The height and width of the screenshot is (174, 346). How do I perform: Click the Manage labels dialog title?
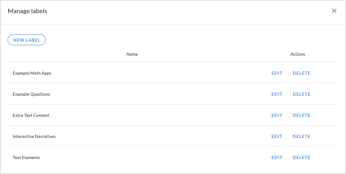(x=27, y=11)
